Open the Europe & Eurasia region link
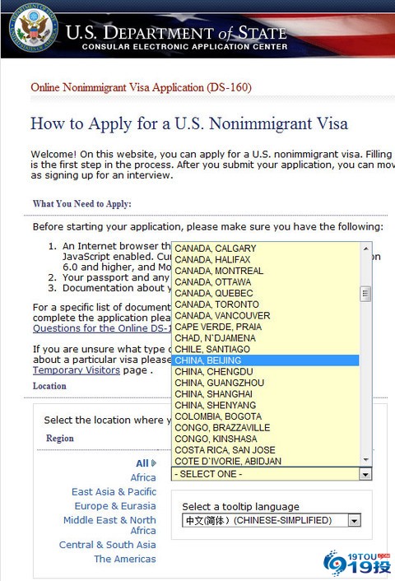Viewport: 395px width, 581px height. click(115, 506)
